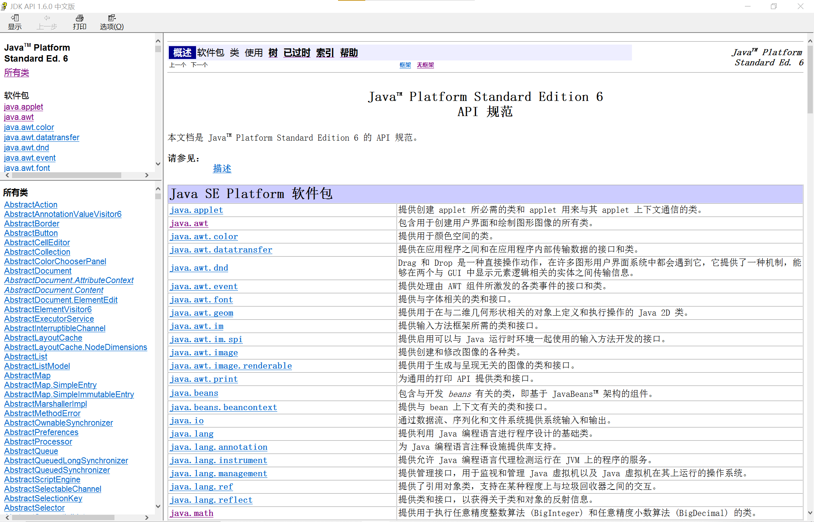
Task: Minimize the JDK API window
Action: point(747,6)
